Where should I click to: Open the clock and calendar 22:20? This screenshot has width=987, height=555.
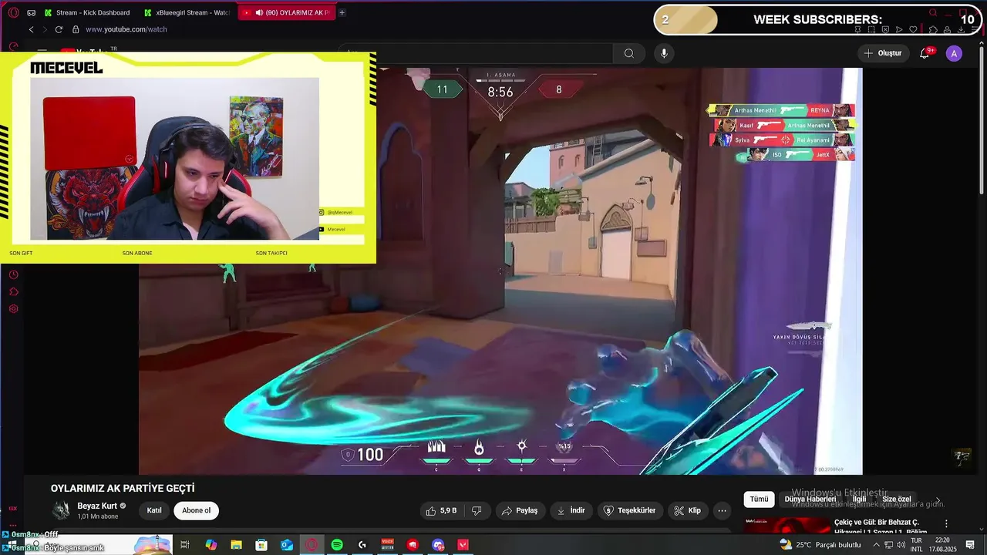pos(943,545)
